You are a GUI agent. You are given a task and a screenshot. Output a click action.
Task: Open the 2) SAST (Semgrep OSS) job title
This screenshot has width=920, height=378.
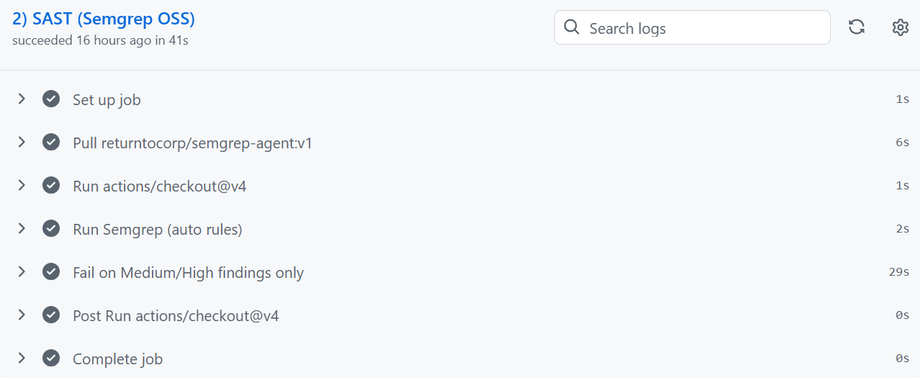pos(104,19)
